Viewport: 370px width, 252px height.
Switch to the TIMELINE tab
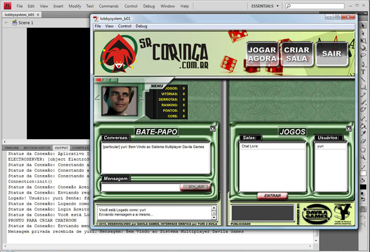12,148
